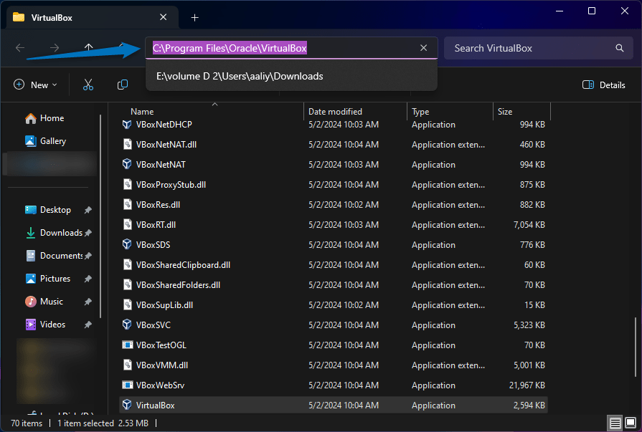
Task: Clear the address bar with the X icon
Action: [423, 47]
